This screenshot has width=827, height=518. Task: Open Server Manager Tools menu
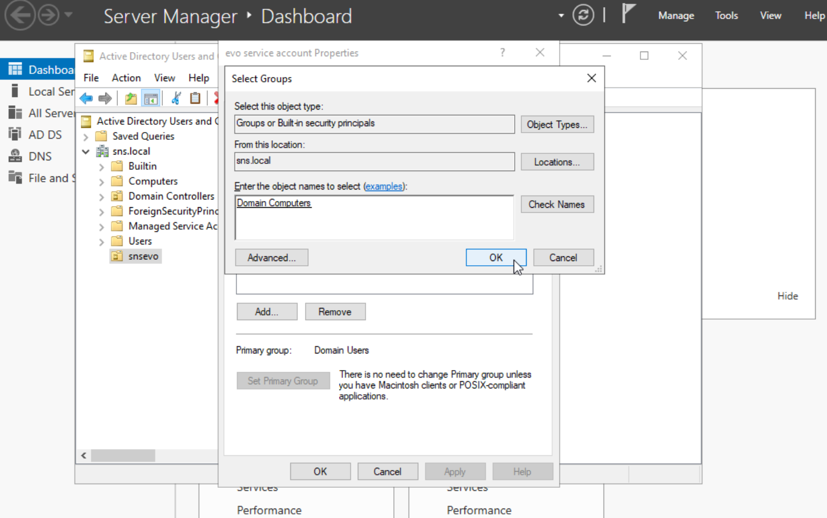pos(726,15)
